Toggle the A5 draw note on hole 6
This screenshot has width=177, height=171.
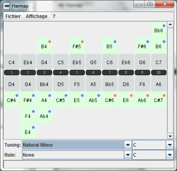[x=93, y=84]
